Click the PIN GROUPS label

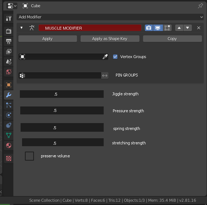pyautogui.click(x=126, y=75)
